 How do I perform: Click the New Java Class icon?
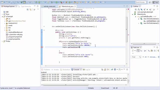point(69,2)
